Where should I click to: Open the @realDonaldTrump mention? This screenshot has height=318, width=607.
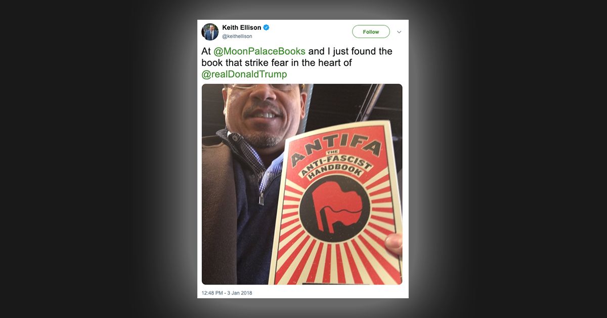click(244, 74)
